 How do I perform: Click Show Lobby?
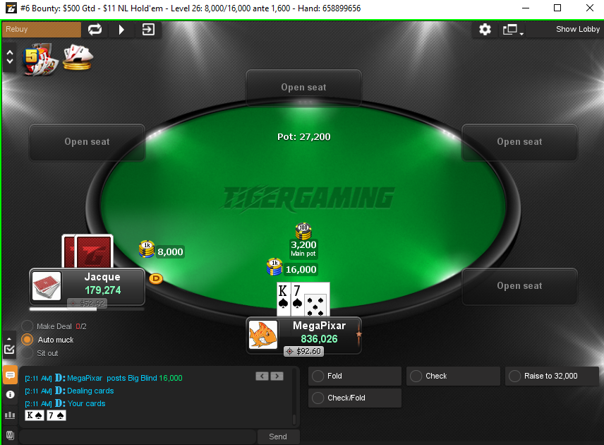(x=577, y=29)
